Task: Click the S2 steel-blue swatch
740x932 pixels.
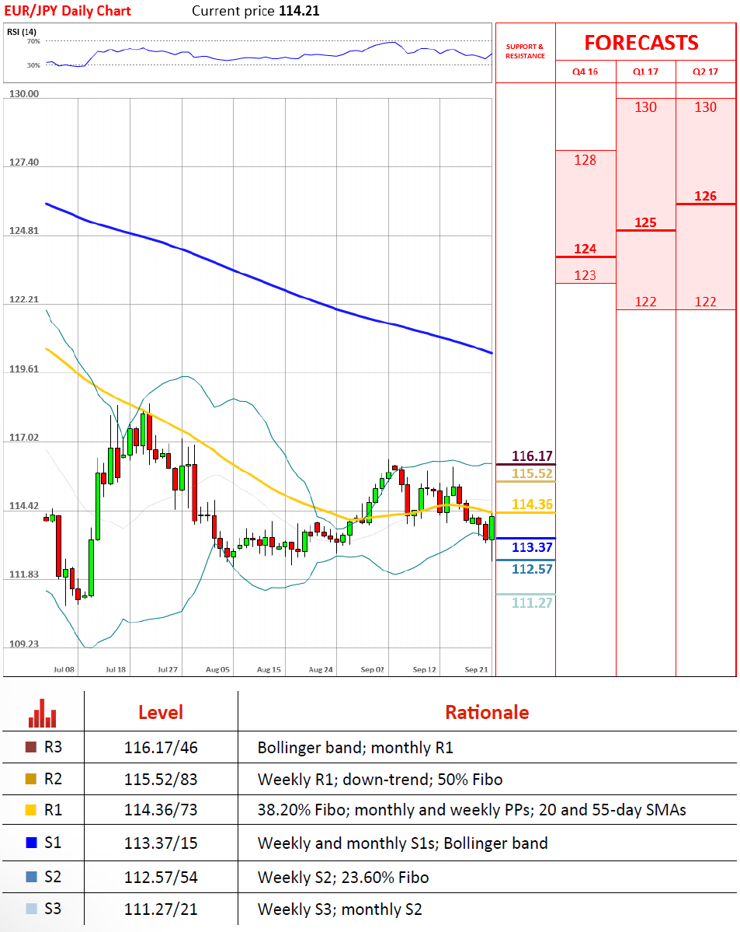Action: coord(32,877)
